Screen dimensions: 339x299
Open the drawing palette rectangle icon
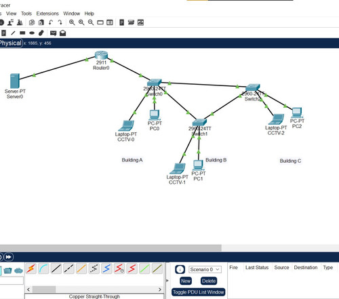pyautogui.click(x=100, y=22)
